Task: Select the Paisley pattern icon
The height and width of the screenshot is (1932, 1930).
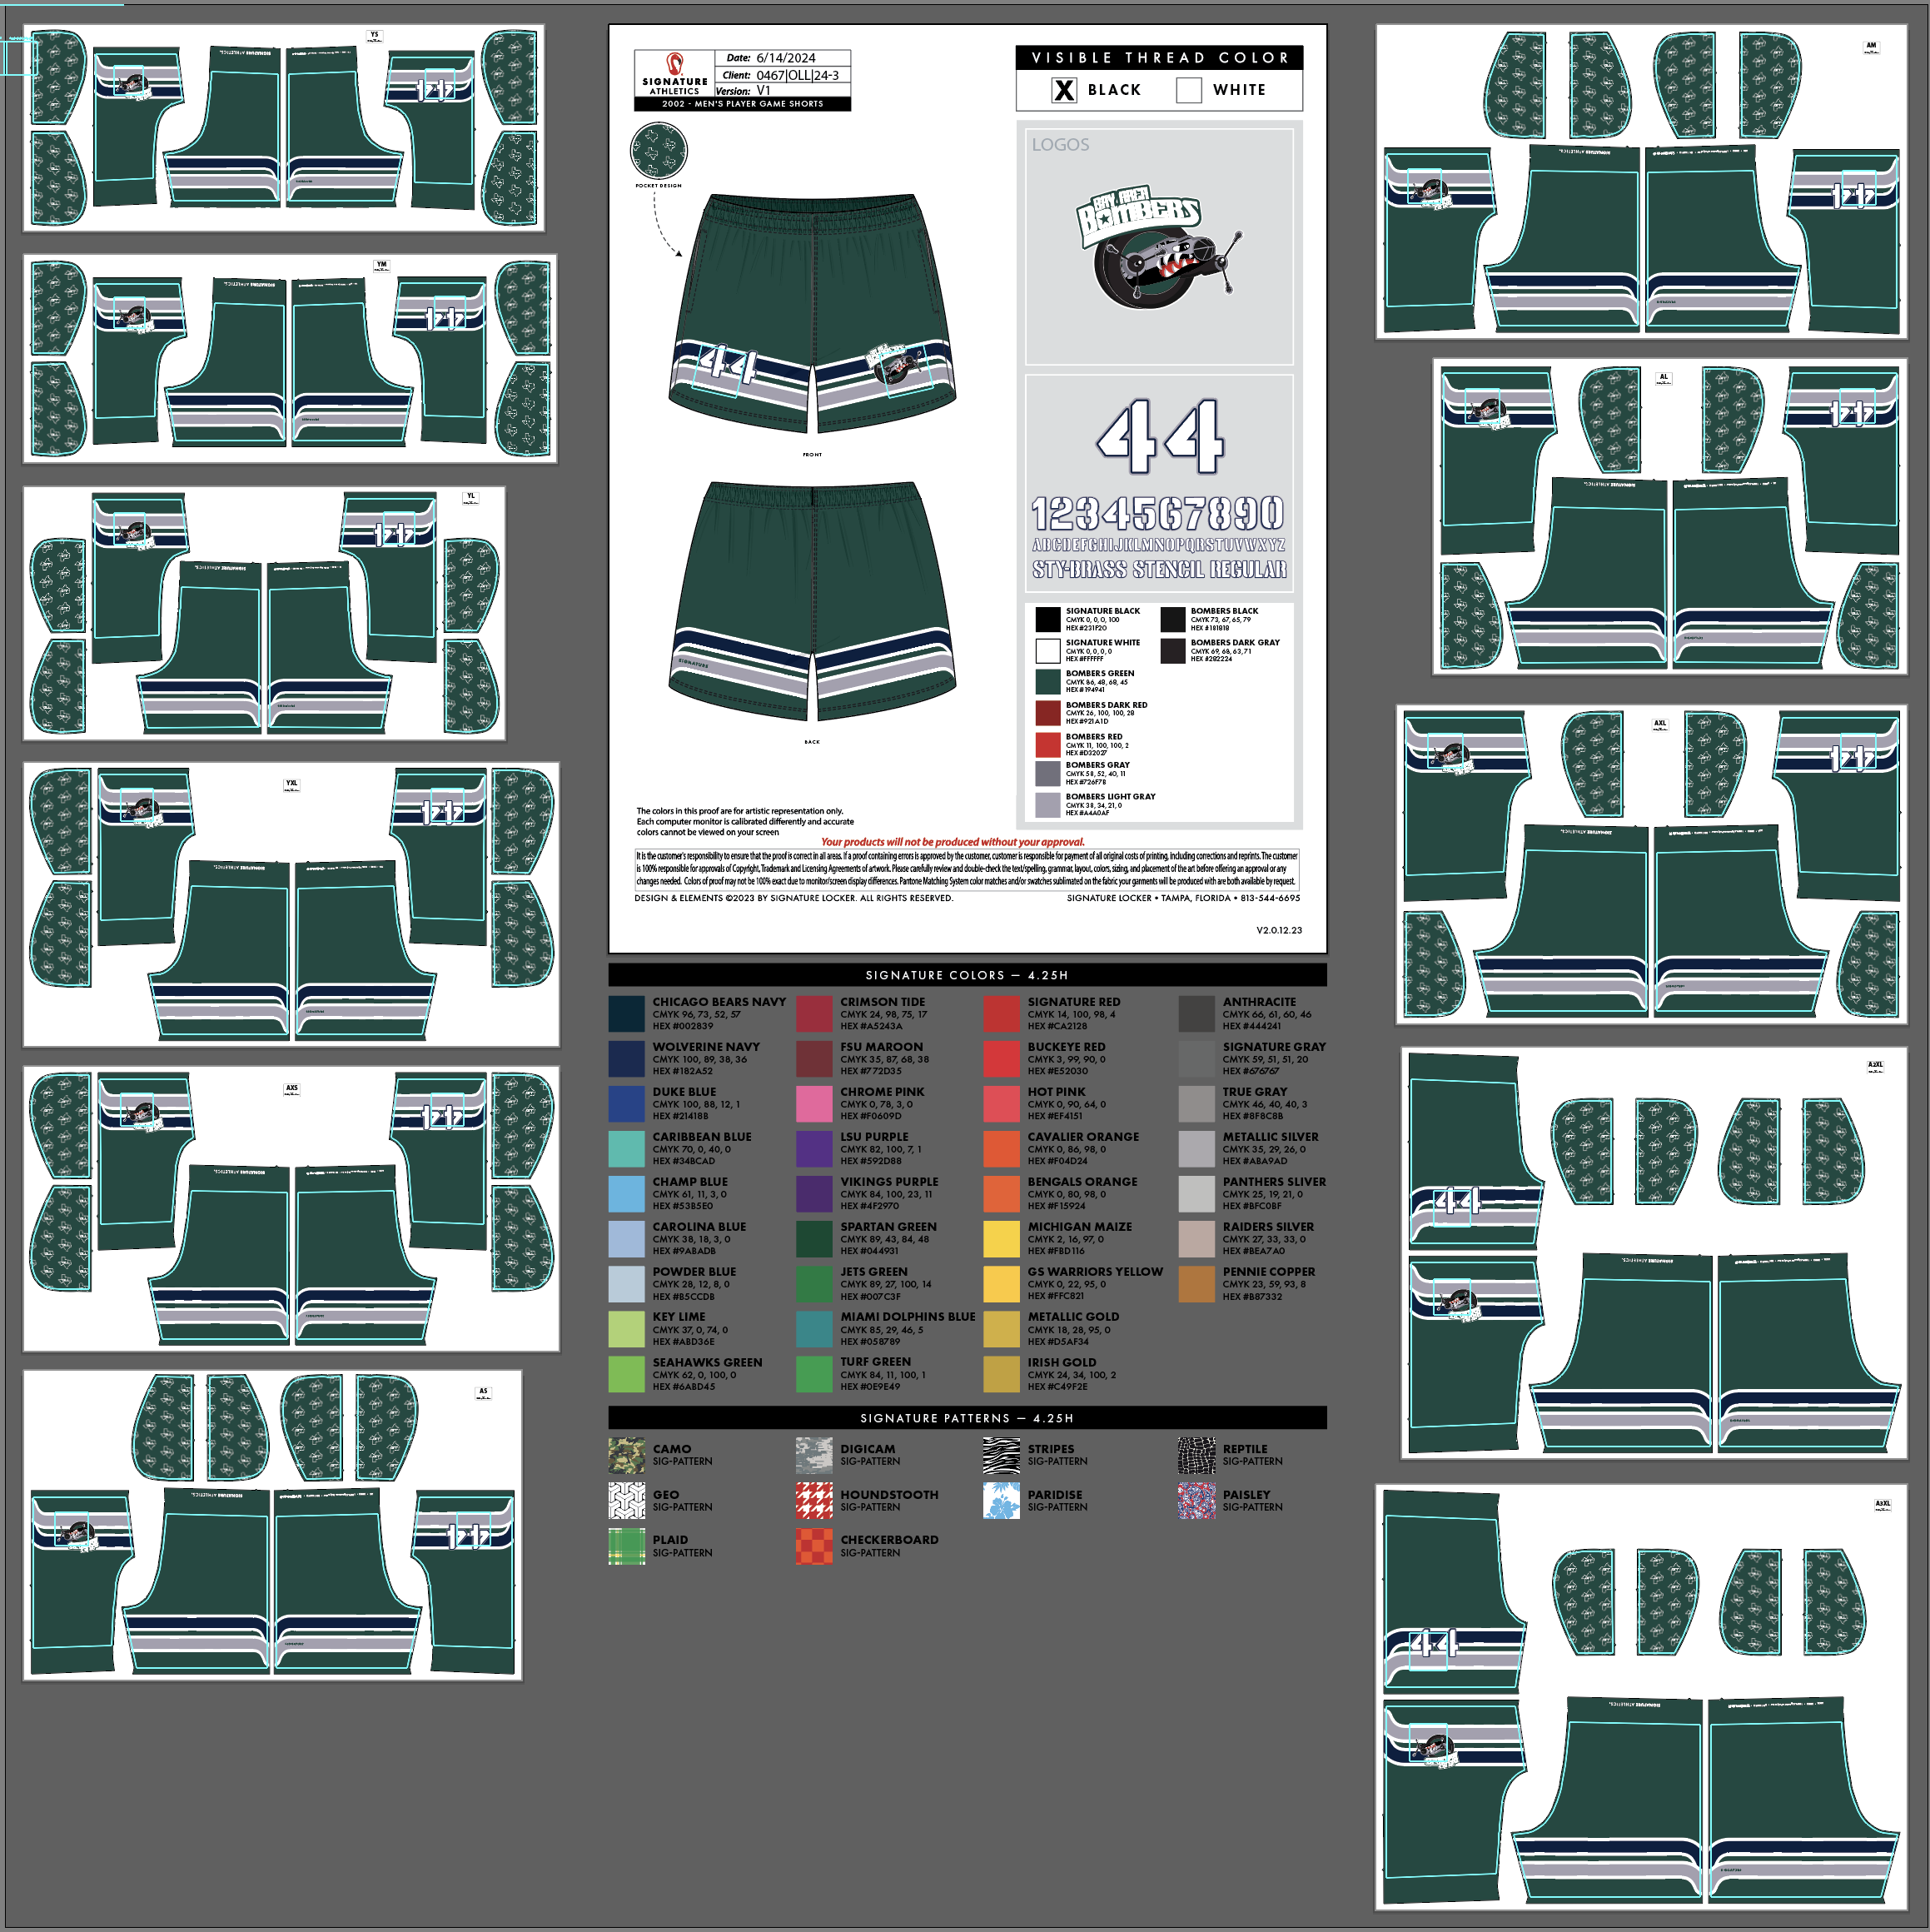Action: coord(1196,1500)
